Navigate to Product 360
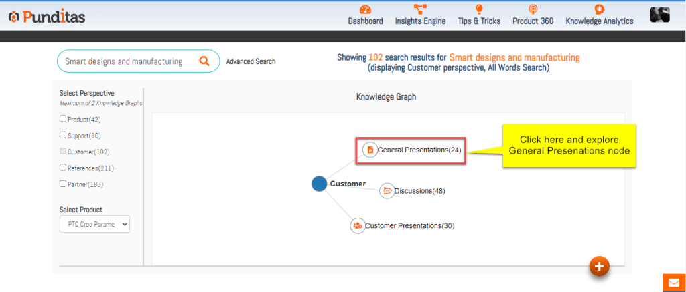This screenshot has width=686, height=292. point(533,15)
